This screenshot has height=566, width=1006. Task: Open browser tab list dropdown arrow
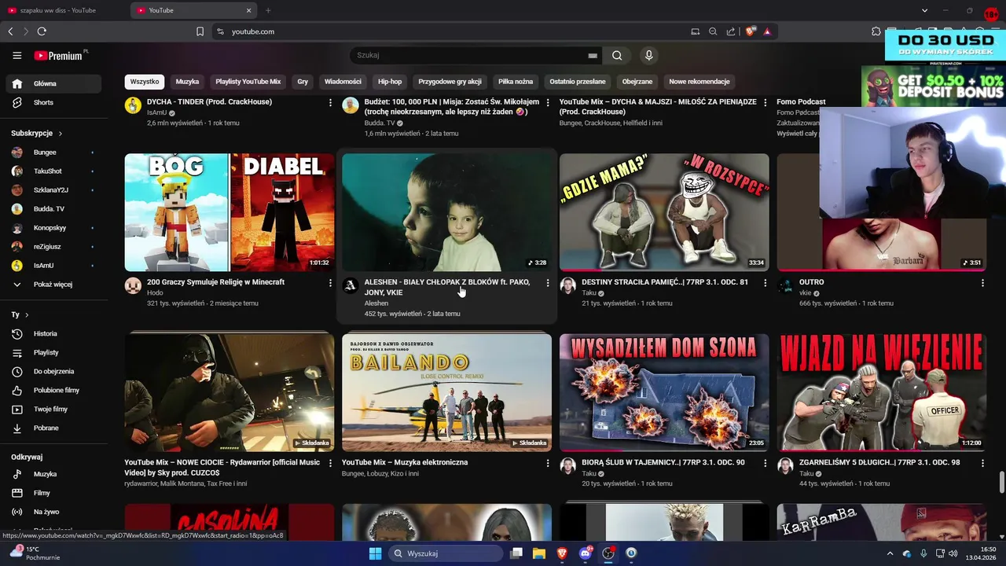(925, 10)
